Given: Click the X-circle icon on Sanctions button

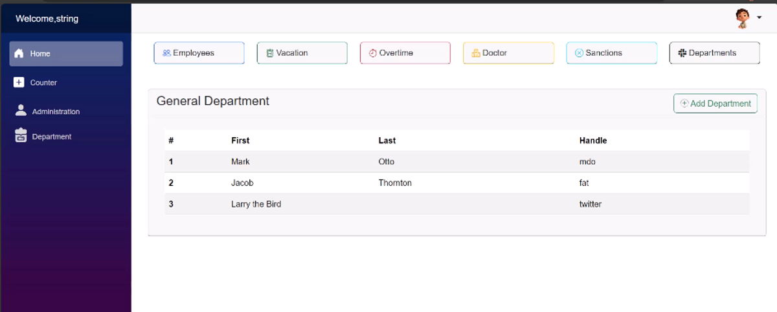Looking at the screenshot, I should (x=579, y=53).
